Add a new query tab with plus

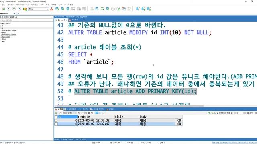84,20
